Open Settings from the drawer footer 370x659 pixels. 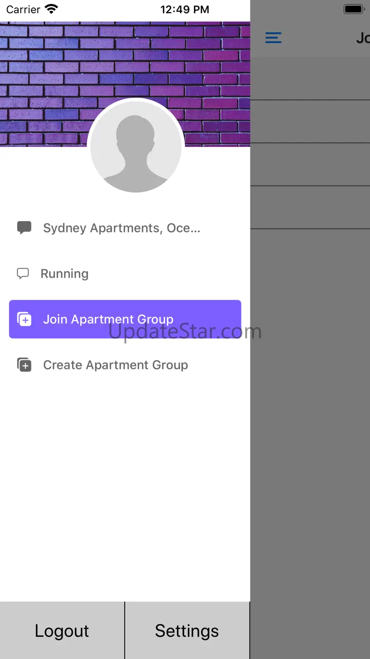tap(187, 630)
